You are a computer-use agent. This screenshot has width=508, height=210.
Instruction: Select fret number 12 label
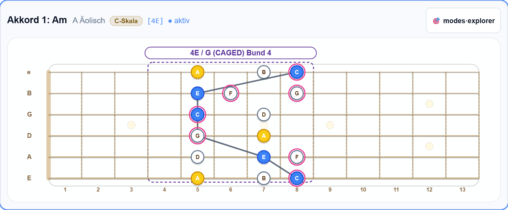tap(429, 190)
